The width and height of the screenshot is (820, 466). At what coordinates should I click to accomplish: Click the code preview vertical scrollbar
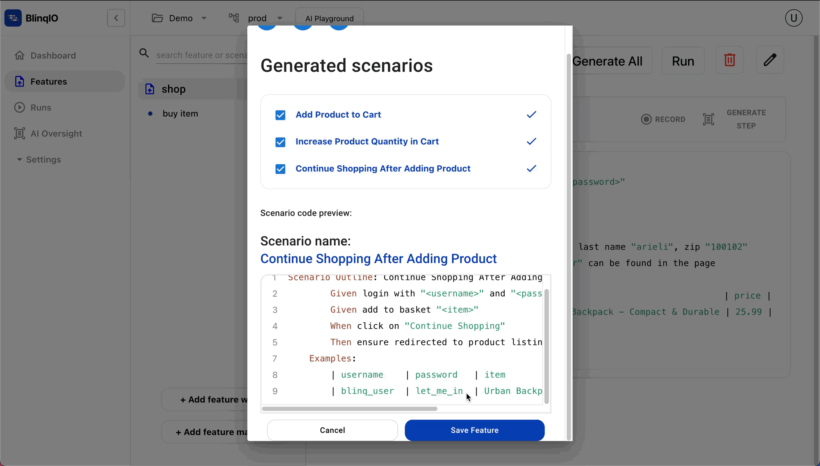pyautogui.click(x=547, y=346)
